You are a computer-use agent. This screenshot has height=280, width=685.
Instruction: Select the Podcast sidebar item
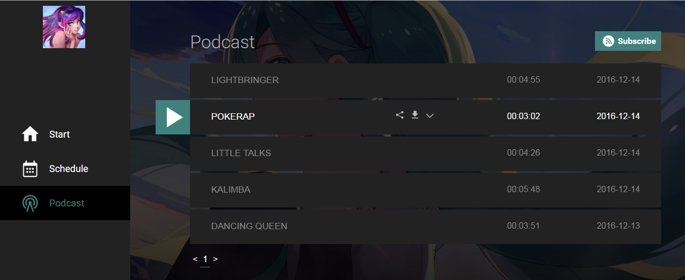click(x=65, y=203)
